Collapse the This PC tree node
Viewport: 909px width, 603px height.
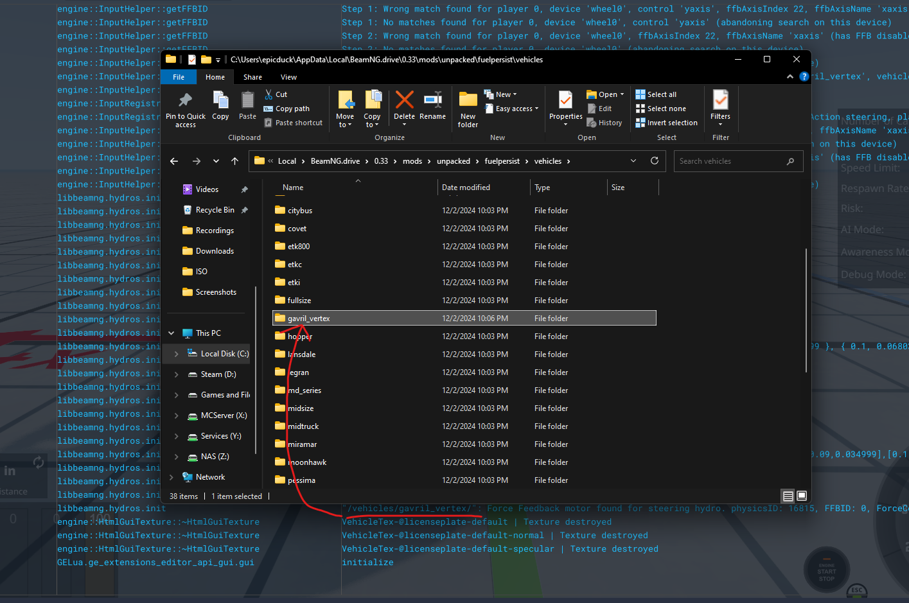pyautogui.click(x=172, y=333)
